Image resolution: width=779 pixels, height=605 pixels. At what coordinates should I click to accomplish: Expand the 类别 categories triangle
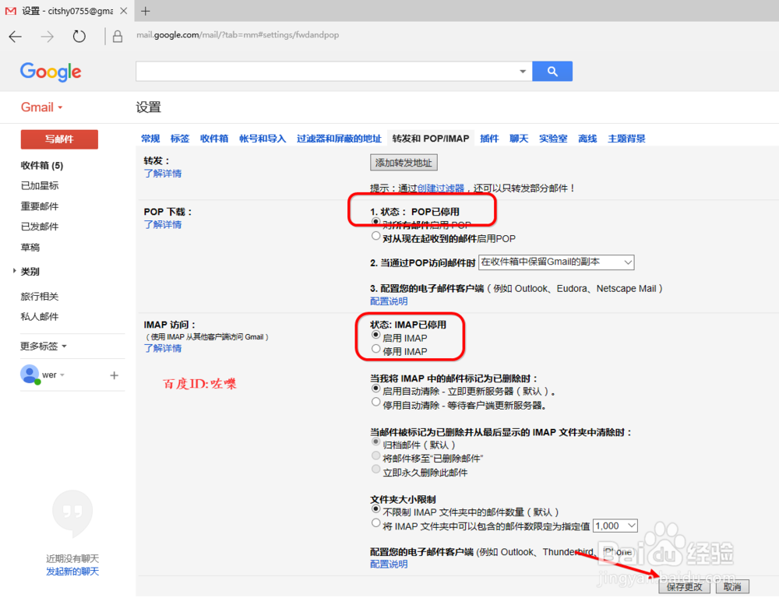(x=14, y=271)
